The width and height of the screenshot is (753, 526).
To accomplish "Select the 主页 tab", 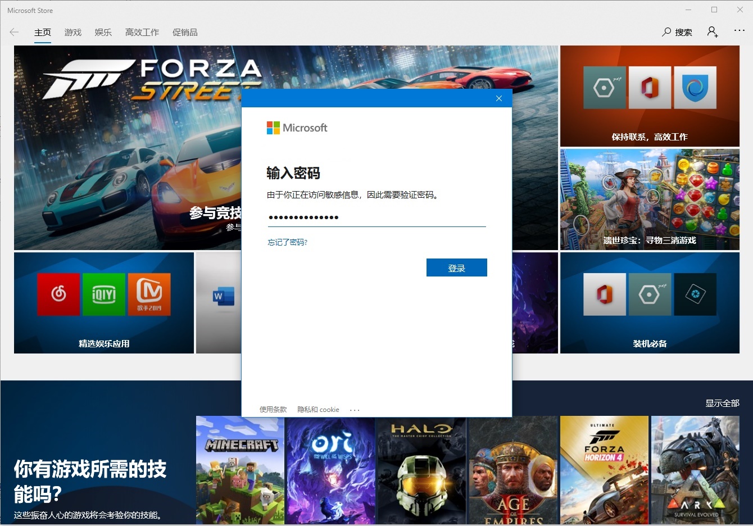I will [43, 33].
